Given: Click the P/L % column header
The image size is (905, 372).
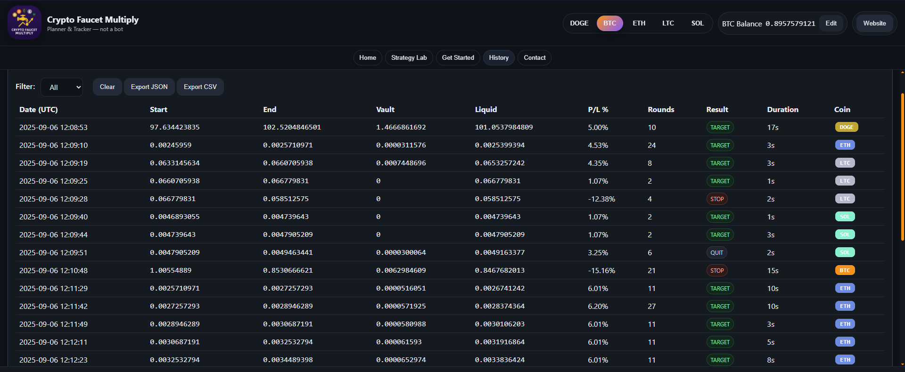Looking at the screenshot, I should click(598, 109).
